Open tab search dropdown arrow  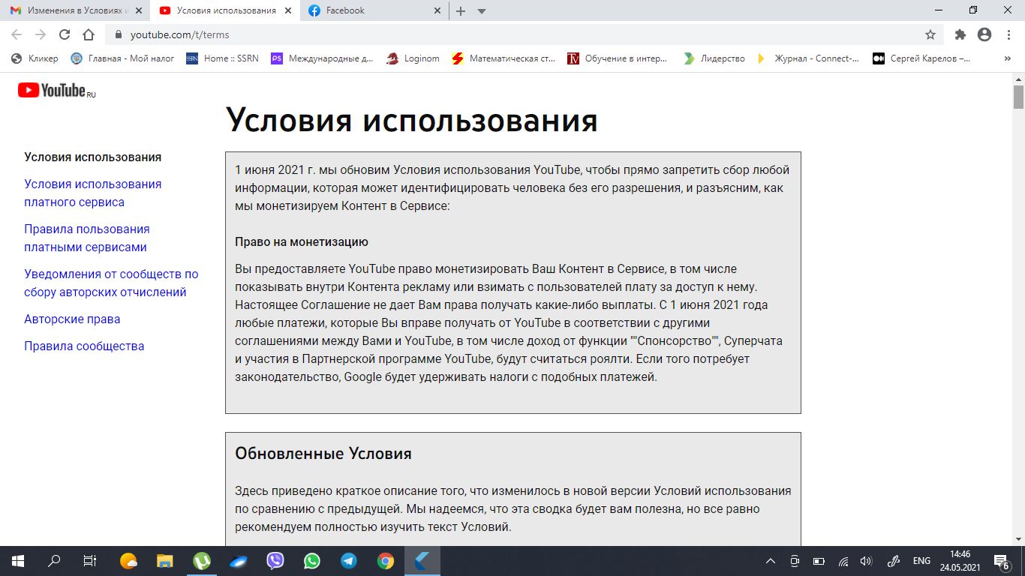[x=482, y=11]
